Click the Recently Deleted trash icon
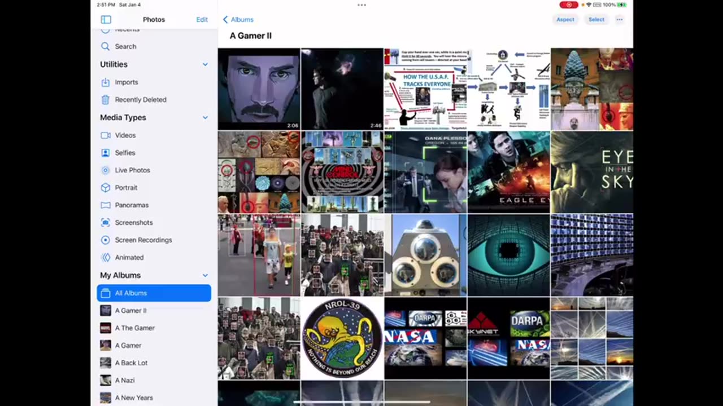This screenshot has height=406, width=723. coord(105,99)
